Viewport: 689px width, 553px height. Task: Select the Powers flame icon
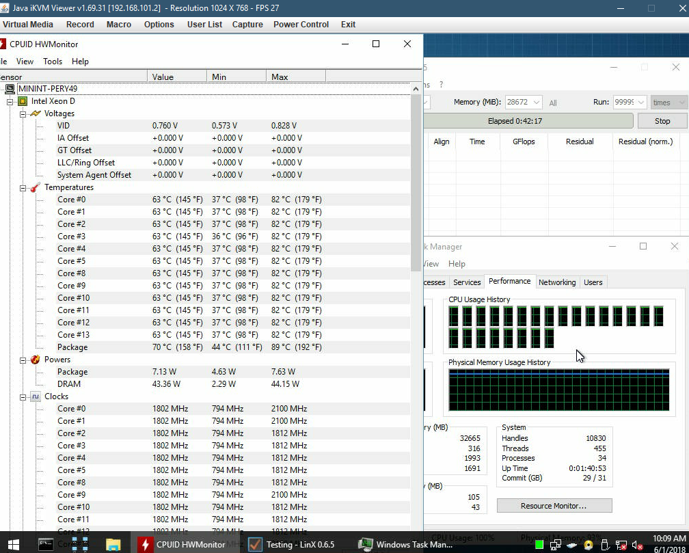[x=35, y=360]
